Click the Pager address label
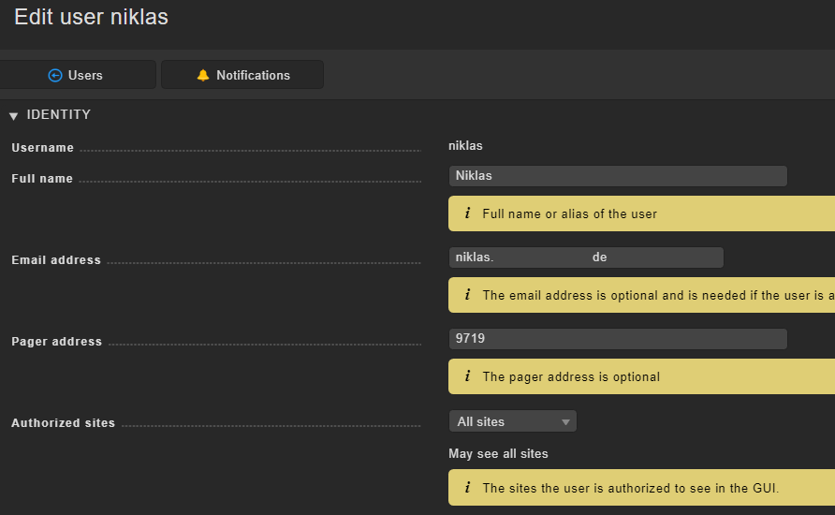The image size is (835, 515). [56, 342]
